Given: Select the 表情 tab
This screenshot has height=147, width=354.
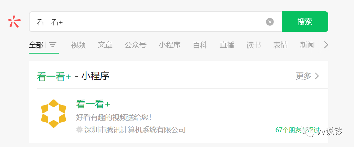Looking at the screenshot, I should pyautogui.click(x=280, y=45).
